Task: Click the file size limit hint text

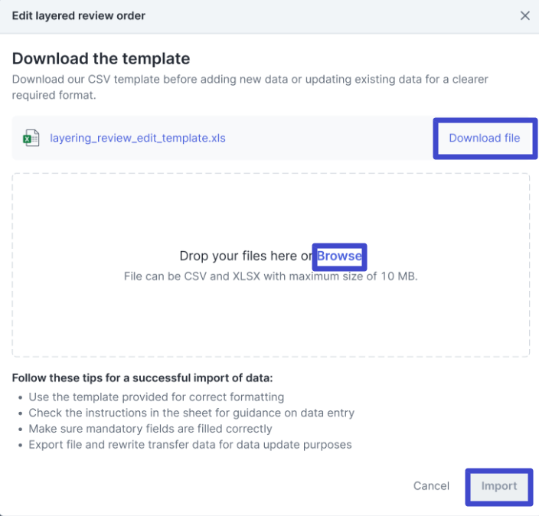Action: coord(271,276)
